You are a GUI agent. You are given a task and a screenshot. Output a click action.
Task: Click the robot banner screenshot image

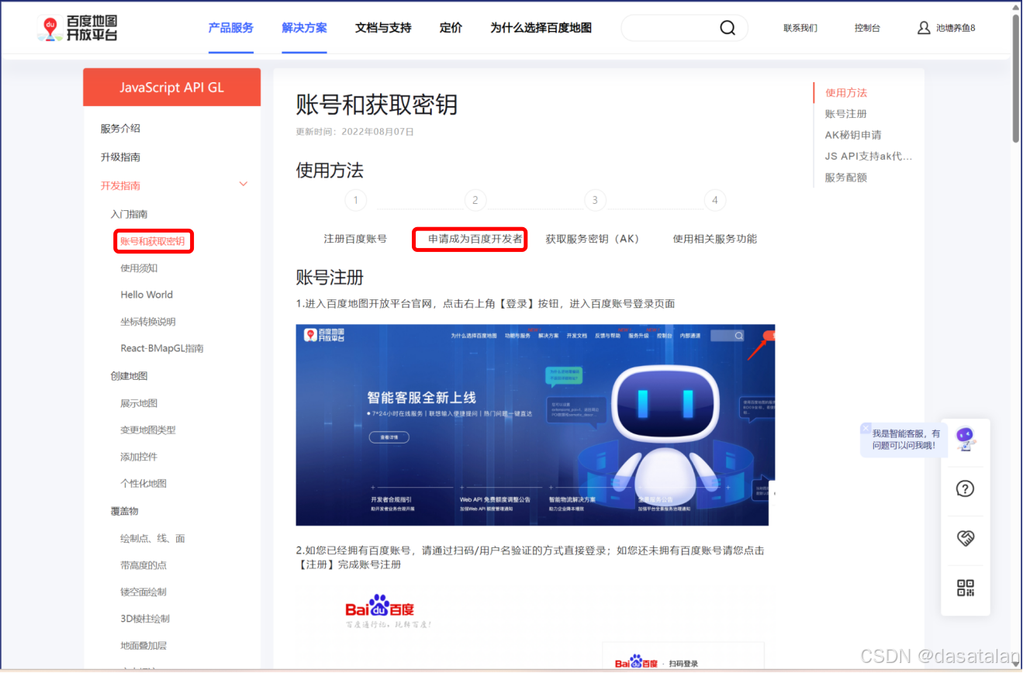point(535,425)
